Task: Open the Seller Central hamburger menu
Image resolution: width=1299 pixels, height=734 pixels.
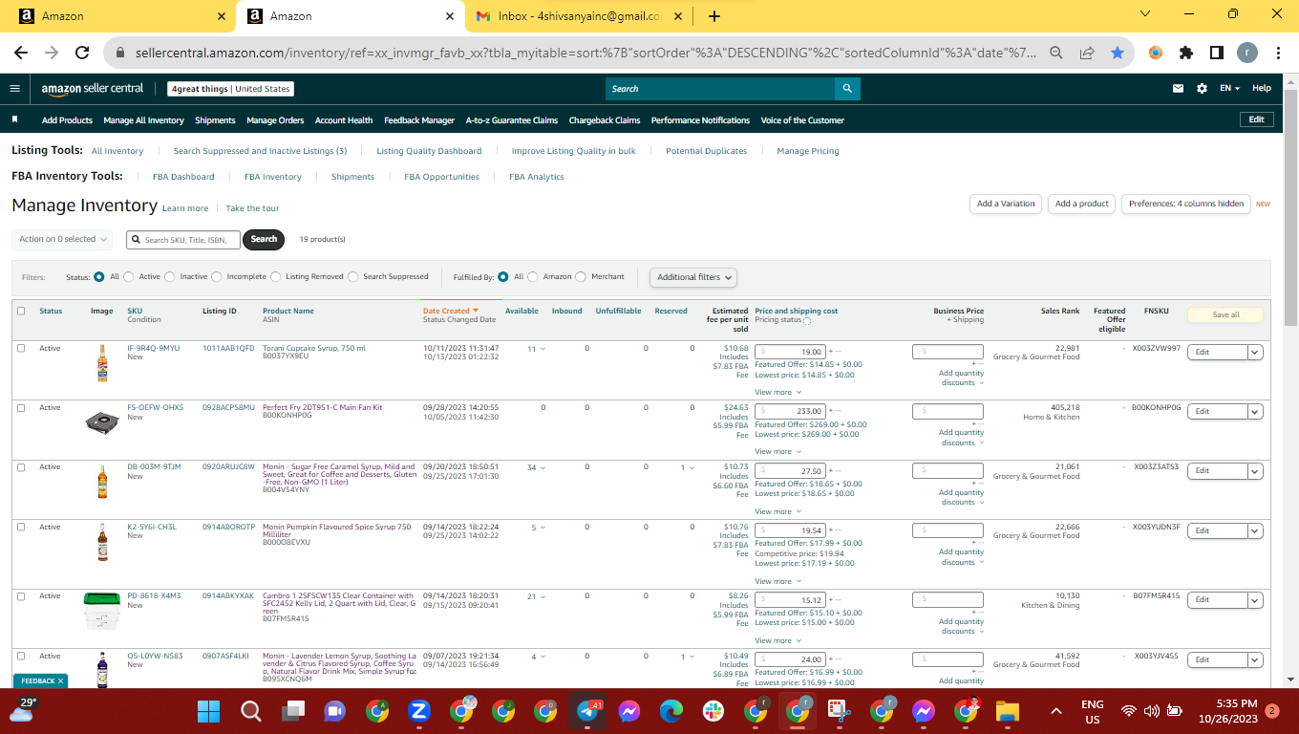Action: [x=14, y=89]
